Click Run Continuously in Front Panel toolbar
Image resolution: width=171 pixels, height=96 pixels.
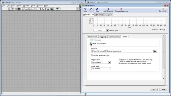(13, 9)
